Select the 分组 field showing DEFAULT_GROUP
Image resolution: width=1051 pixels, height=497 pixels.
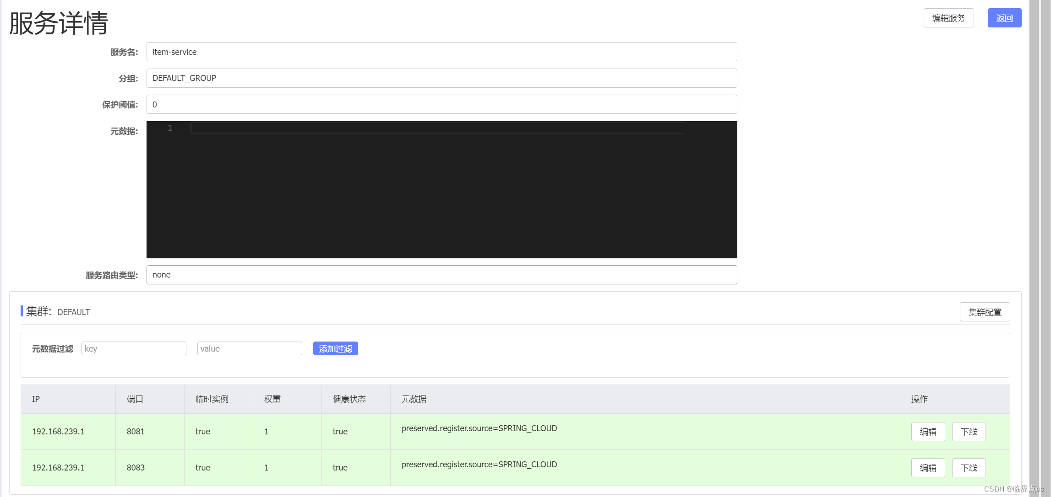point(441,78)
